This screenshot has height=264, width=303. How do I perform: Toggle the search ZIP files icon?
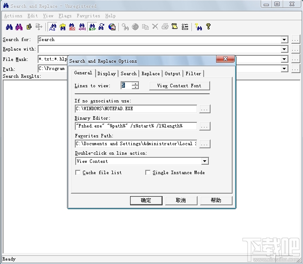click(x=92, y=27)
